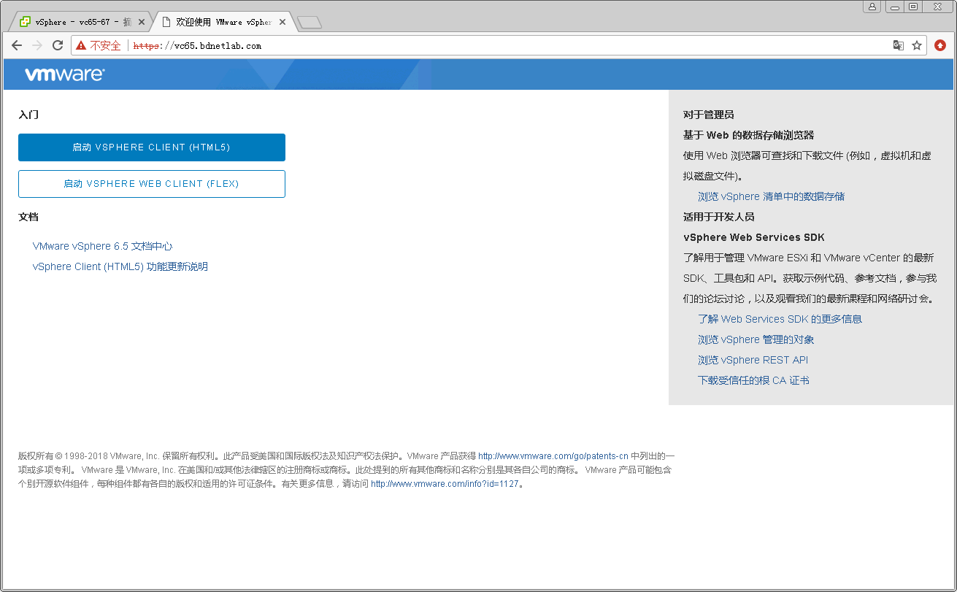Open 浏览 vSphere 管理的对象 link

pyautogui.click(x=756, y=339)
